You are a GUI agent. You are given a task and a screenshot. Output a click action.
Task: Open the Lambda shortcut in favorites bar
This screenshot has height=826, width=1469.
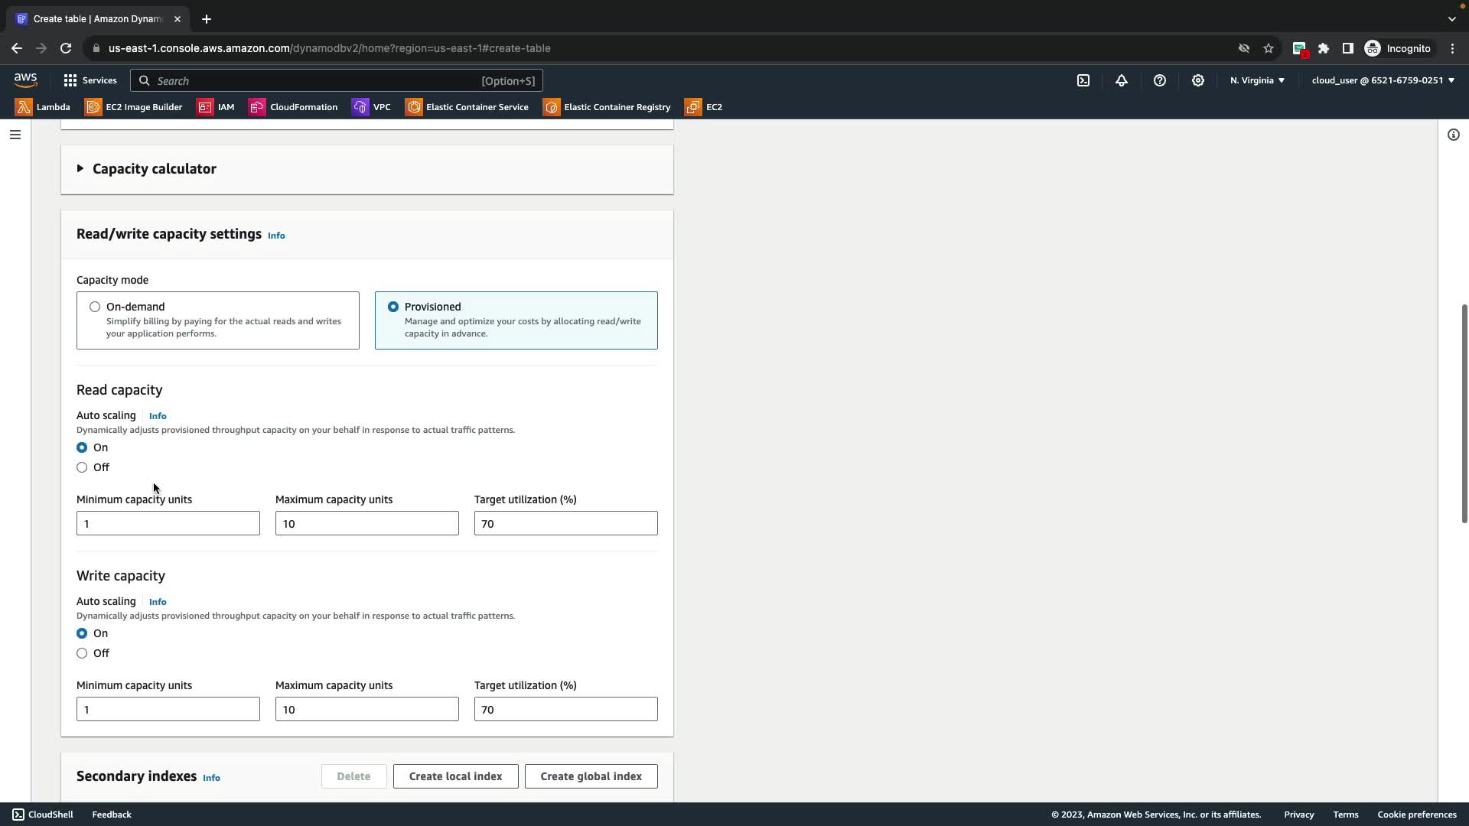[43, 107]
